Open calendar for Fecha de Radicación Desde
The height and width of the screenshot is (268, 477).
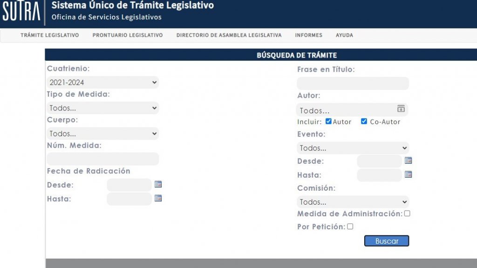(x=158, y=185)
